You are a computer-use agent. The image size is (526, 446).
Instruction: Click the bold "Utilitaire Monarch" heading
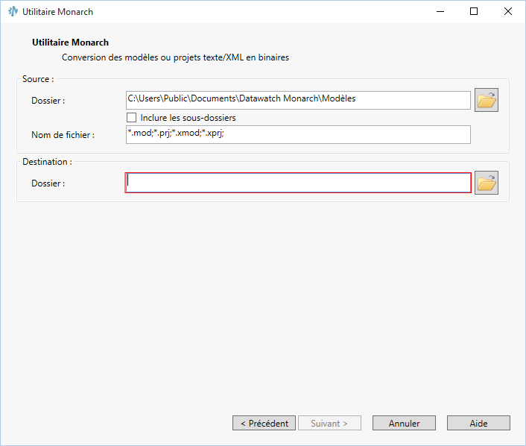[x=71, y=43]
